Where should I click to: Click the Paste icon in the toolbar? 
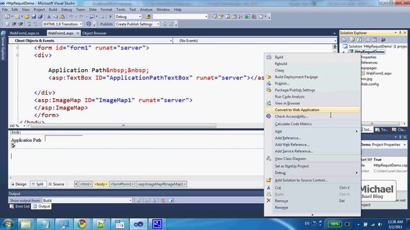(62, 17)
